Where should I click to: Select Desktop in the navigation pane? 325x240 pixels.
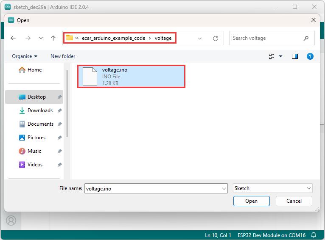34,97
